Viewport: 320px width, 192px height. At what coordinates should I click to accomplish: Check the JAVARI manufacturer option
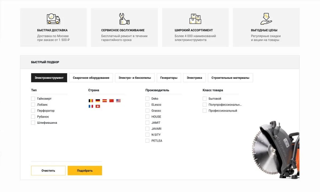coord(147,129)
